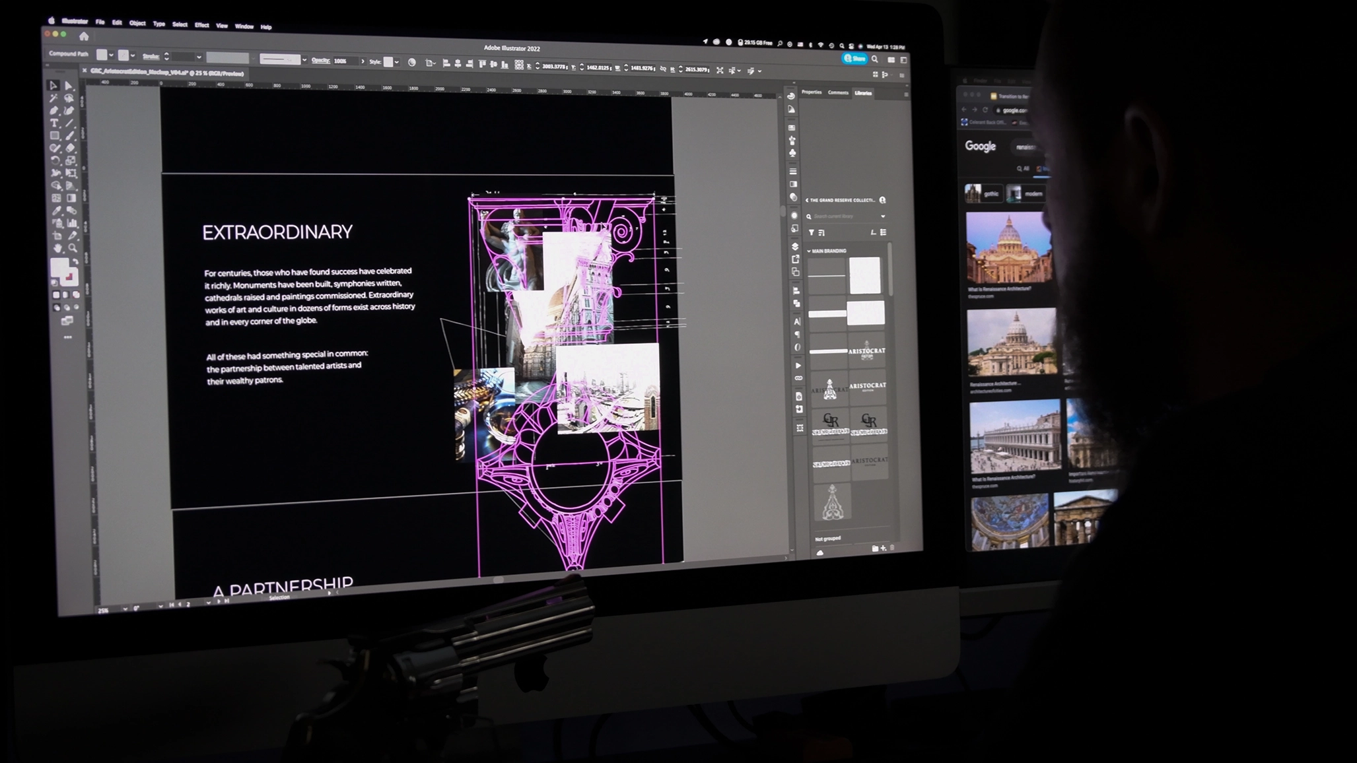The image size is (1357, 763).
Task: Select the Type tool
Action: point(54,123)
